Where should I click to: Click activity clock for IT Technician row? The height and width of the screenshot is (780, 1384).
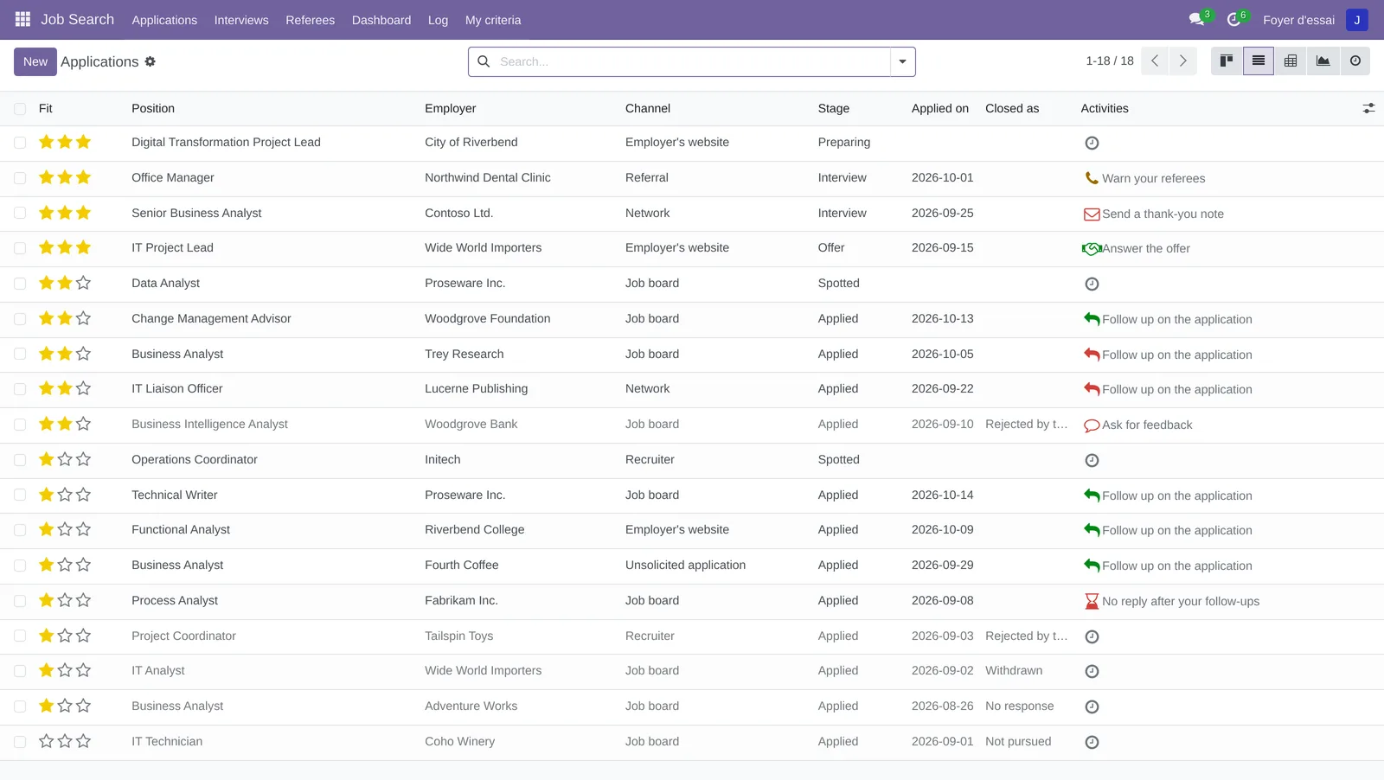pyautogui.click(x=1092, y=742)
